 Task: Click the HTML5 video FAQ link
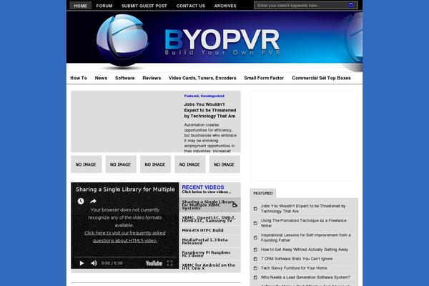(x=124, y=237)
